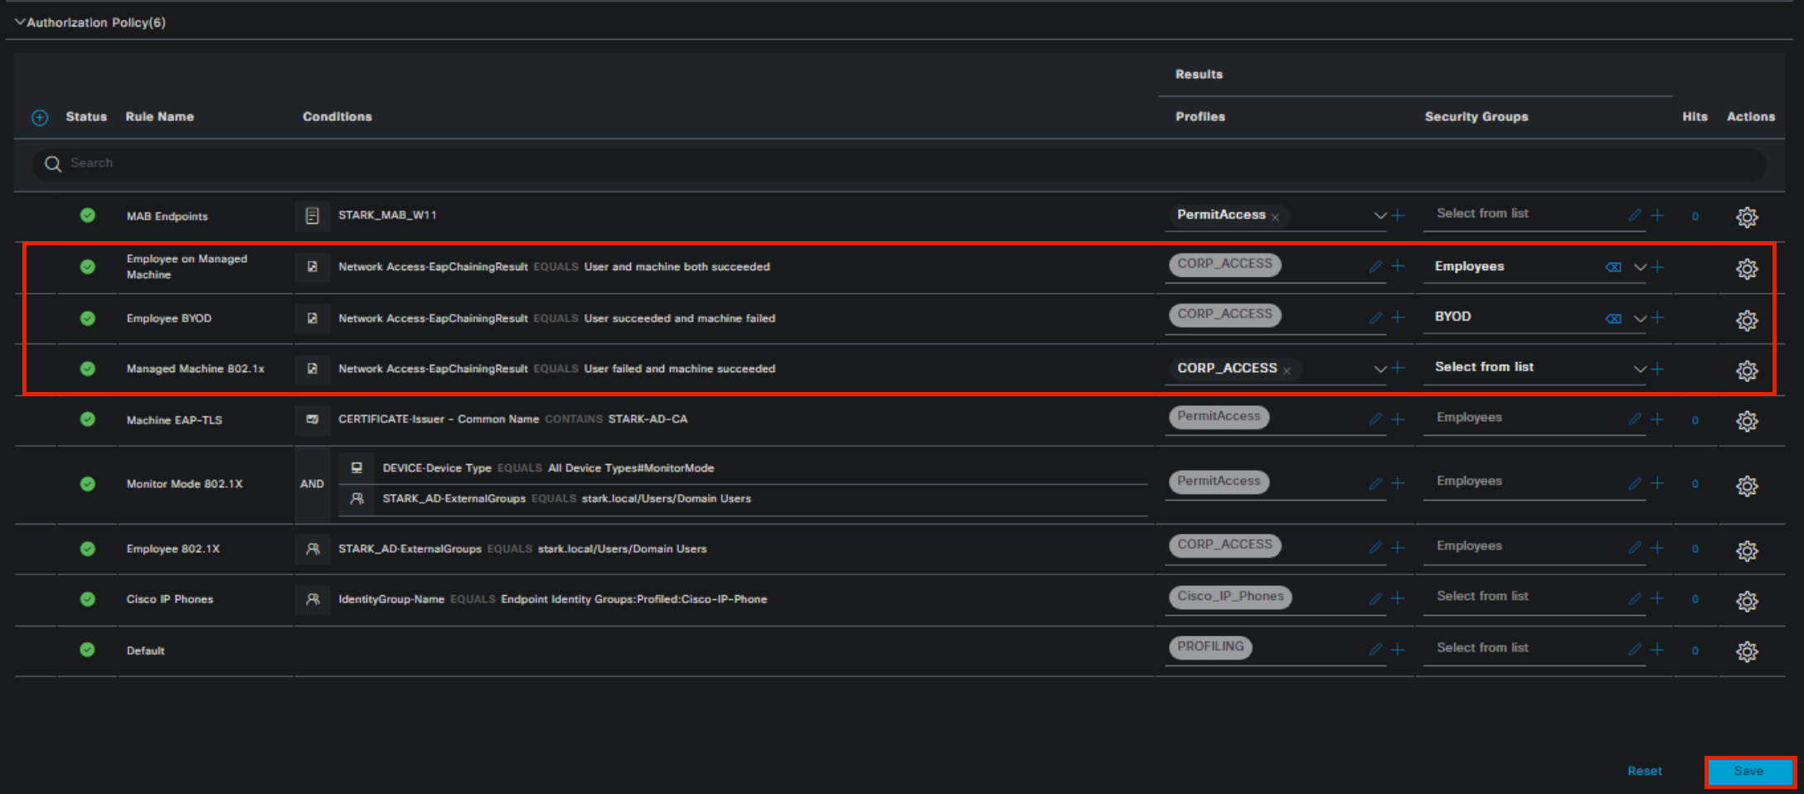Open actions gear for Employee on Managed Machine

pos(1747,269)
